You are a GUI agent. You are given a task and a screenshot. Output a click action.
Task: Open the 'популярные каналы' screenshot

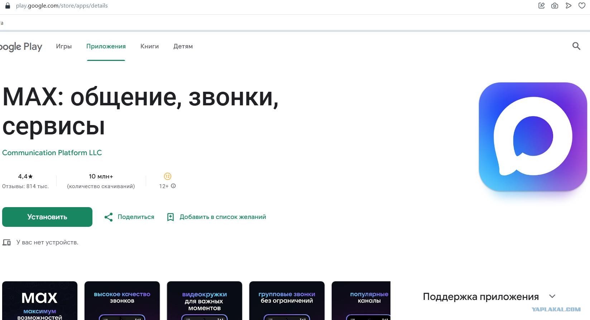[361, 301]
